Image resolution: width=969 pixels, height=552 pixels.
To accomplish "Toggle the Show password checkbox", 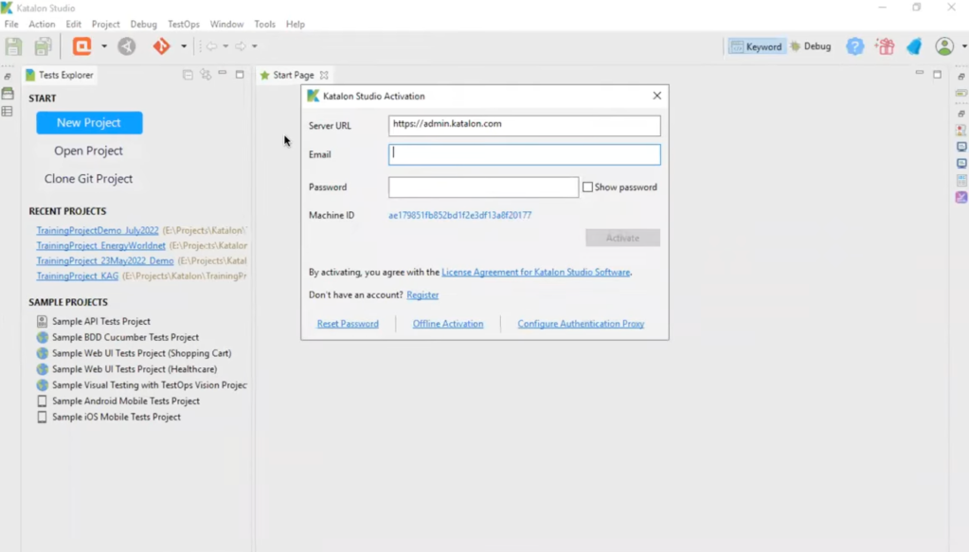I will coord(587,187).
